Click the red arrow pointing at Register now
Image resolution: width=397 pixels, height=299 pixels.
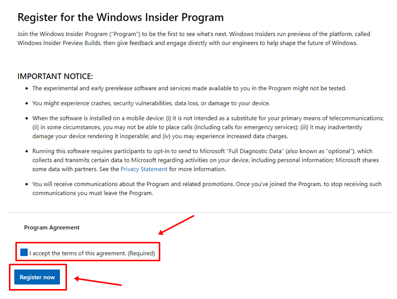[98, 282]
